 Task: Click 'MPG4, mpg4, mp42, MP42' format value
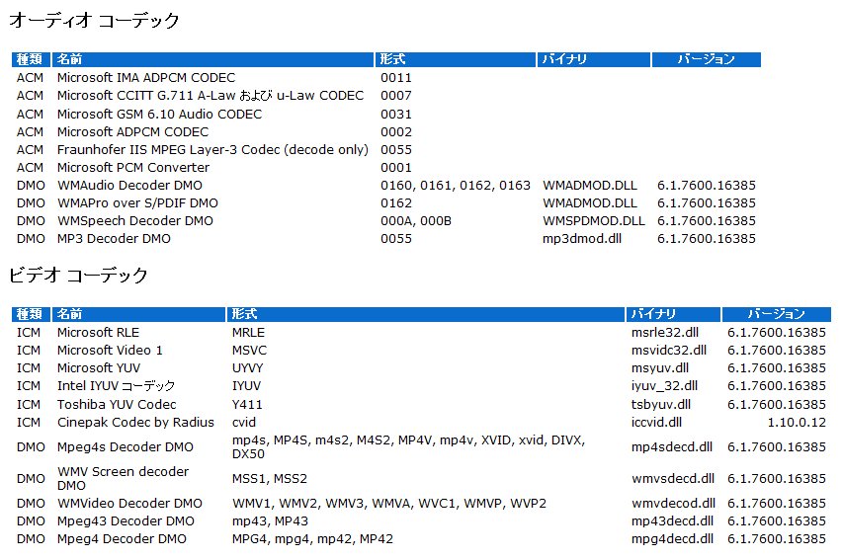click(x=312, y=538)
